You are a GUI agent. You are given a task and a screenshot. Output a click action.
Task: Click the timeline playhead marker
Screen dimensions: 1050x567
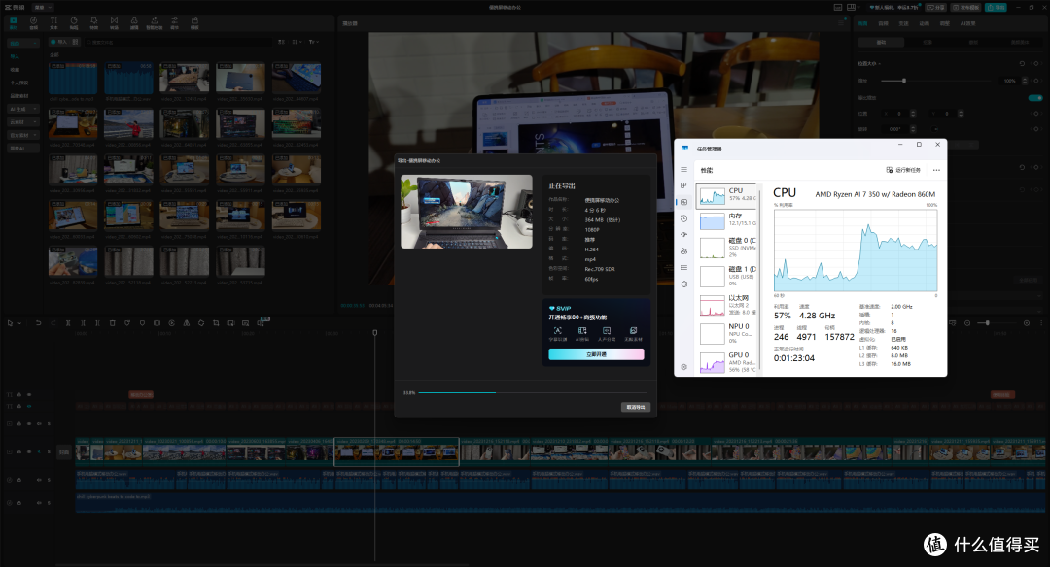click(375, 332)
